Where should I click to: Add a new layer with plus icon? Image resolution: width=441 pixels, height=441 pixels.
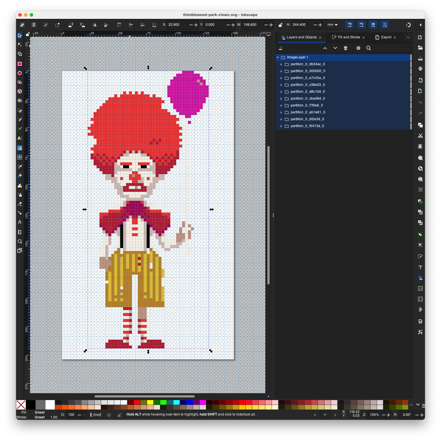[x=281, y=48]
